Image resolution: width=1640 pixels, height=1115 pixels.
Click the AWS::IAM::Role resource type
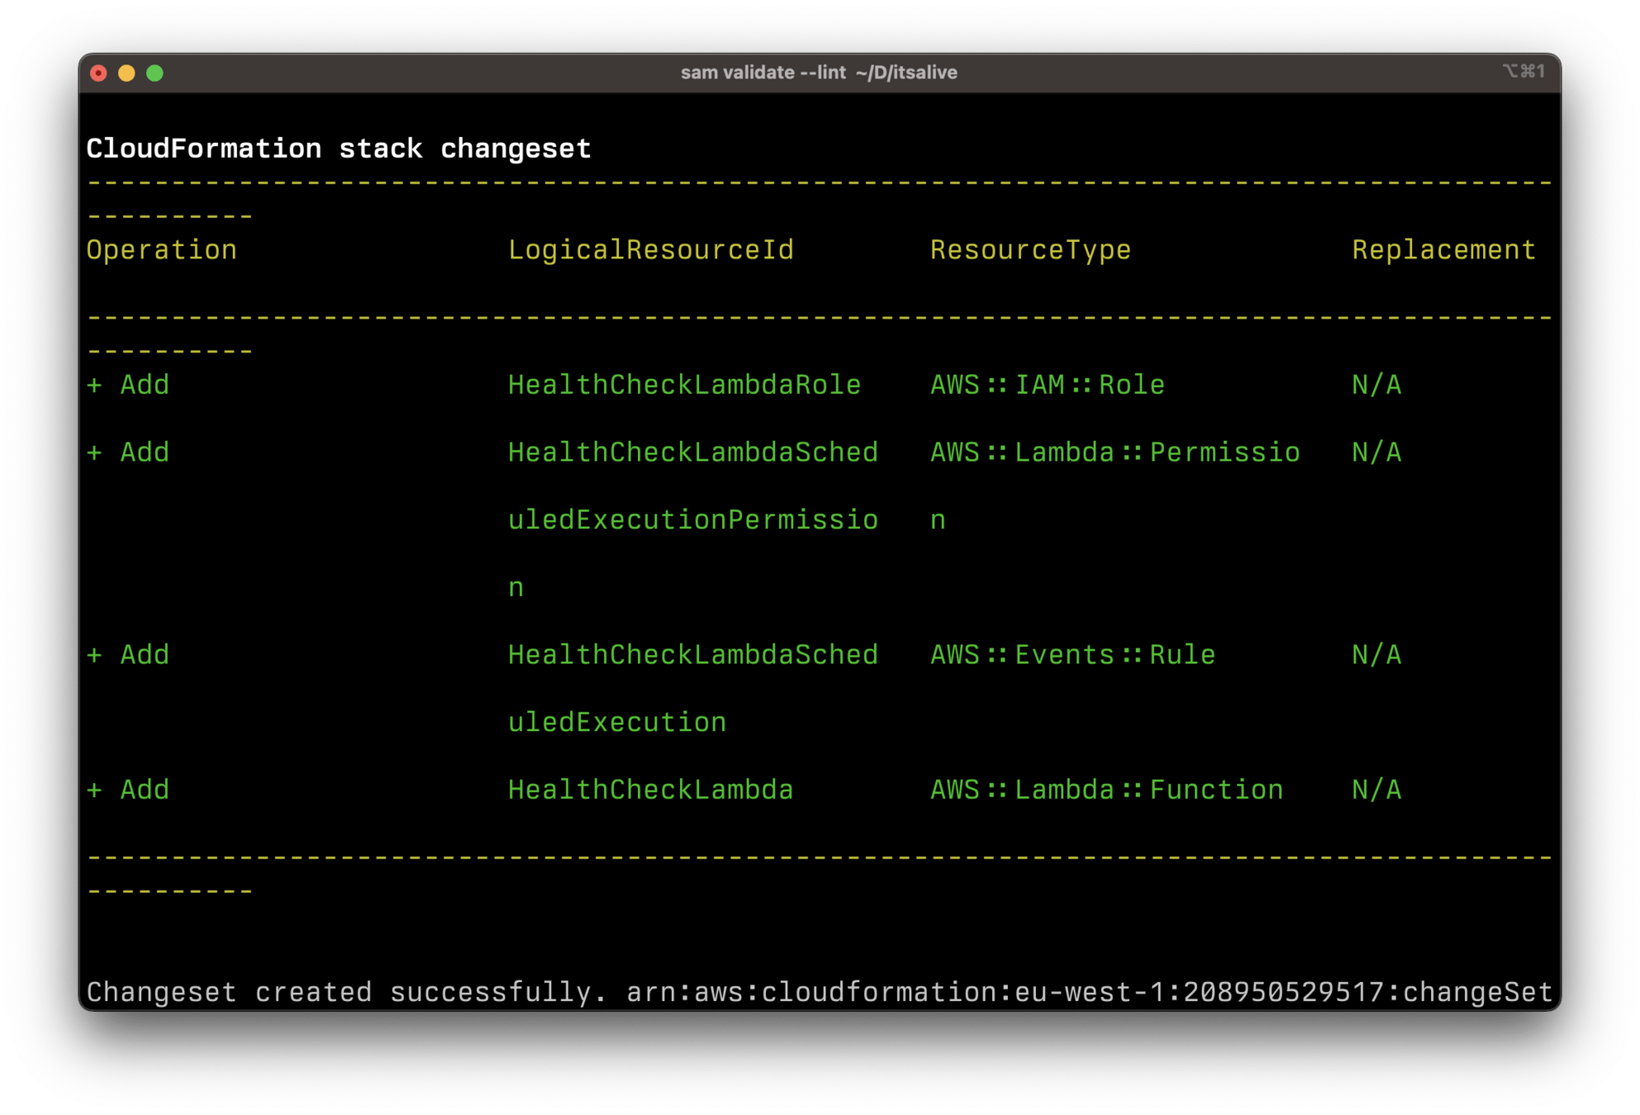click(x=1047, y=385)
